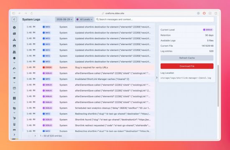
Task: Click the solid circle plugin icon in sidebar
Action: 14,58
